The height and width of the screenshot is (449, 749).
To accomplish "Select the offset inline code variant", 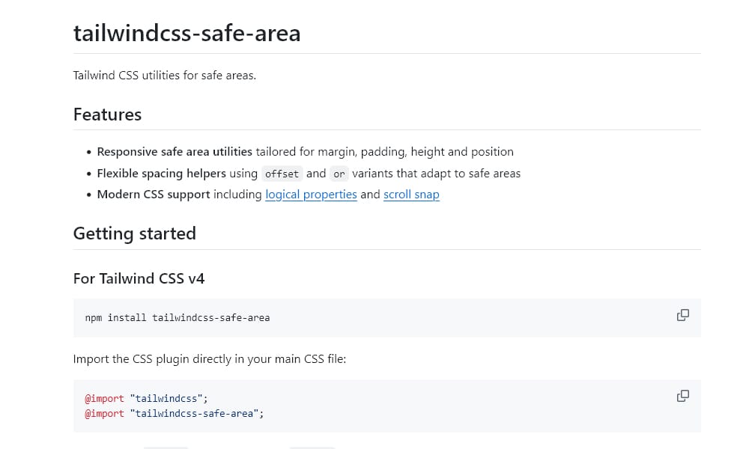I will [282, 174].
